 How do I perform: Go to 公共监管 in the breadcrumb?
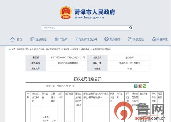[x=66, y=49]
